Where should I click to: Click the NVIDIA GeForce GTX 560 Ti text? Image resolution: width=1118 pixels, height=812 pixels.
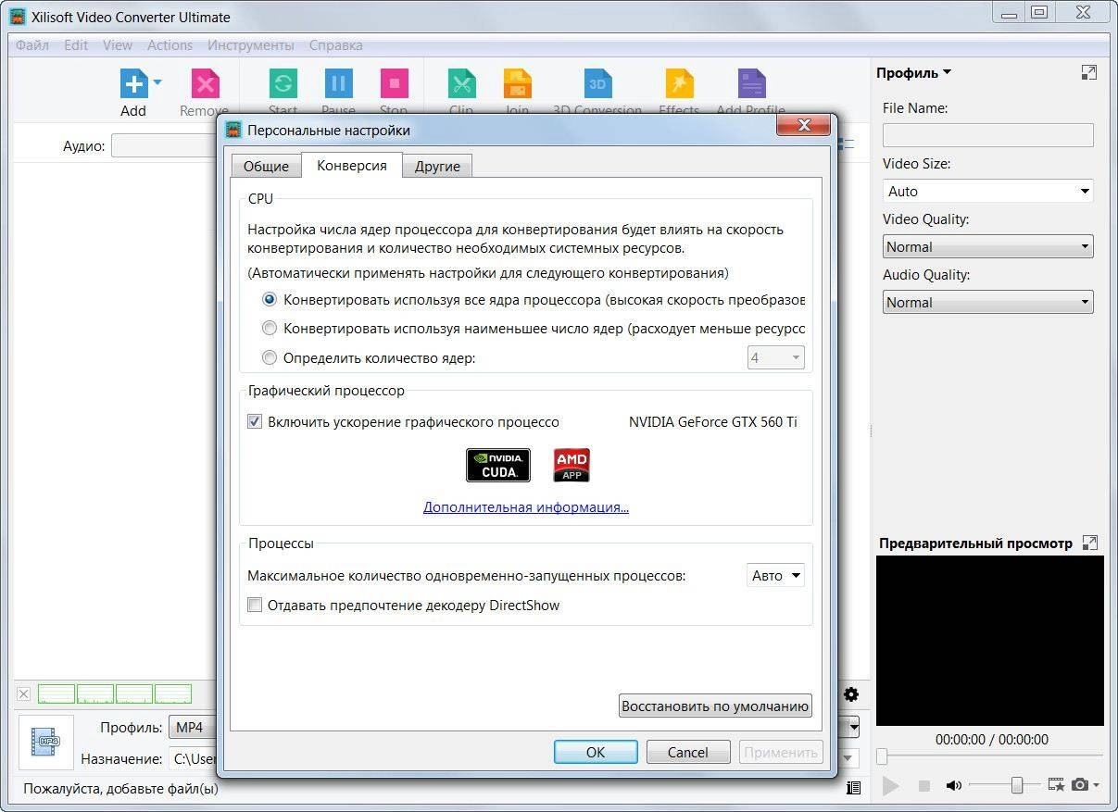point(713,421)
